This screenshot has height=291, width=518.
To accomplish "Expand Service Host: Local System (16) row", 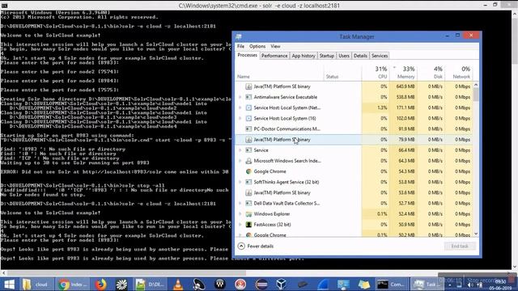I will pyautogui.click(x=240, y=118).
